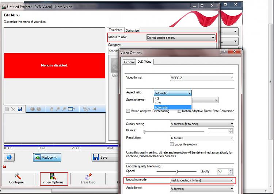Open the Quality setting dropdown
Screen dimensions: 274x194
point(202,124)
